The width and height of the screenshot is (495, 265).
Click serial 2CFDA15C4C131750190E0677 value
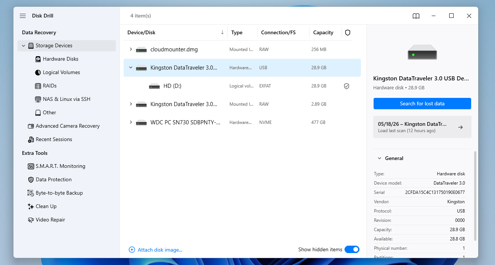(435, 192)
